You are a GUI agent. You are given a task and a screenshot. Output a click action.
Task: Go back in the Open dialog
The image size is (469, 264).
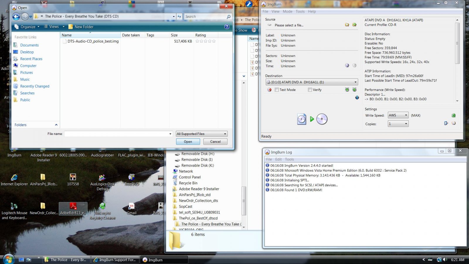16,17
